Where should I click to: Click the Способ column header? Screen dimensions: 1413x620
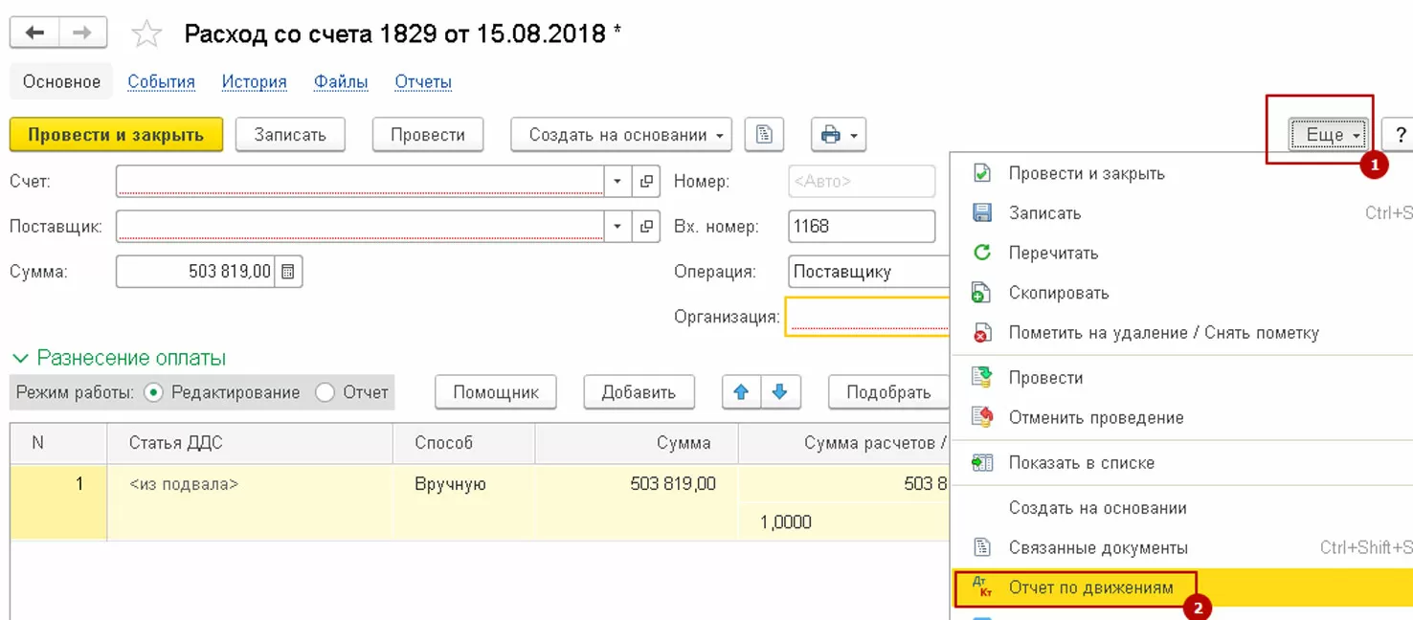pos(464,443)
